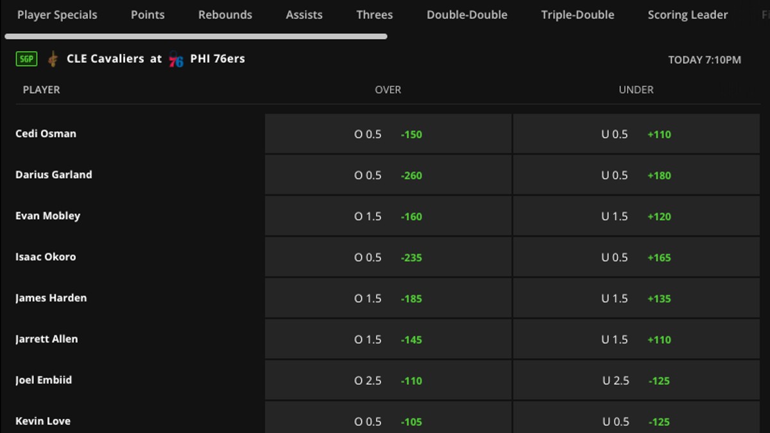Pick Darius Garland under 0.5 at +180
The image size is (770, 433).
(636, 175)
